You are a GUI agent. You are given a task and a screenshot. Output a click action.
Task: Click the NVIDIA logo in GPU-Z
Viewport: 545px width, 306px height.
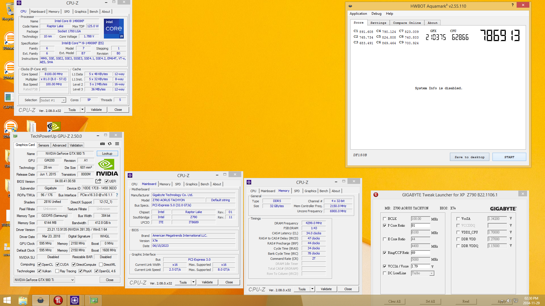107,167
